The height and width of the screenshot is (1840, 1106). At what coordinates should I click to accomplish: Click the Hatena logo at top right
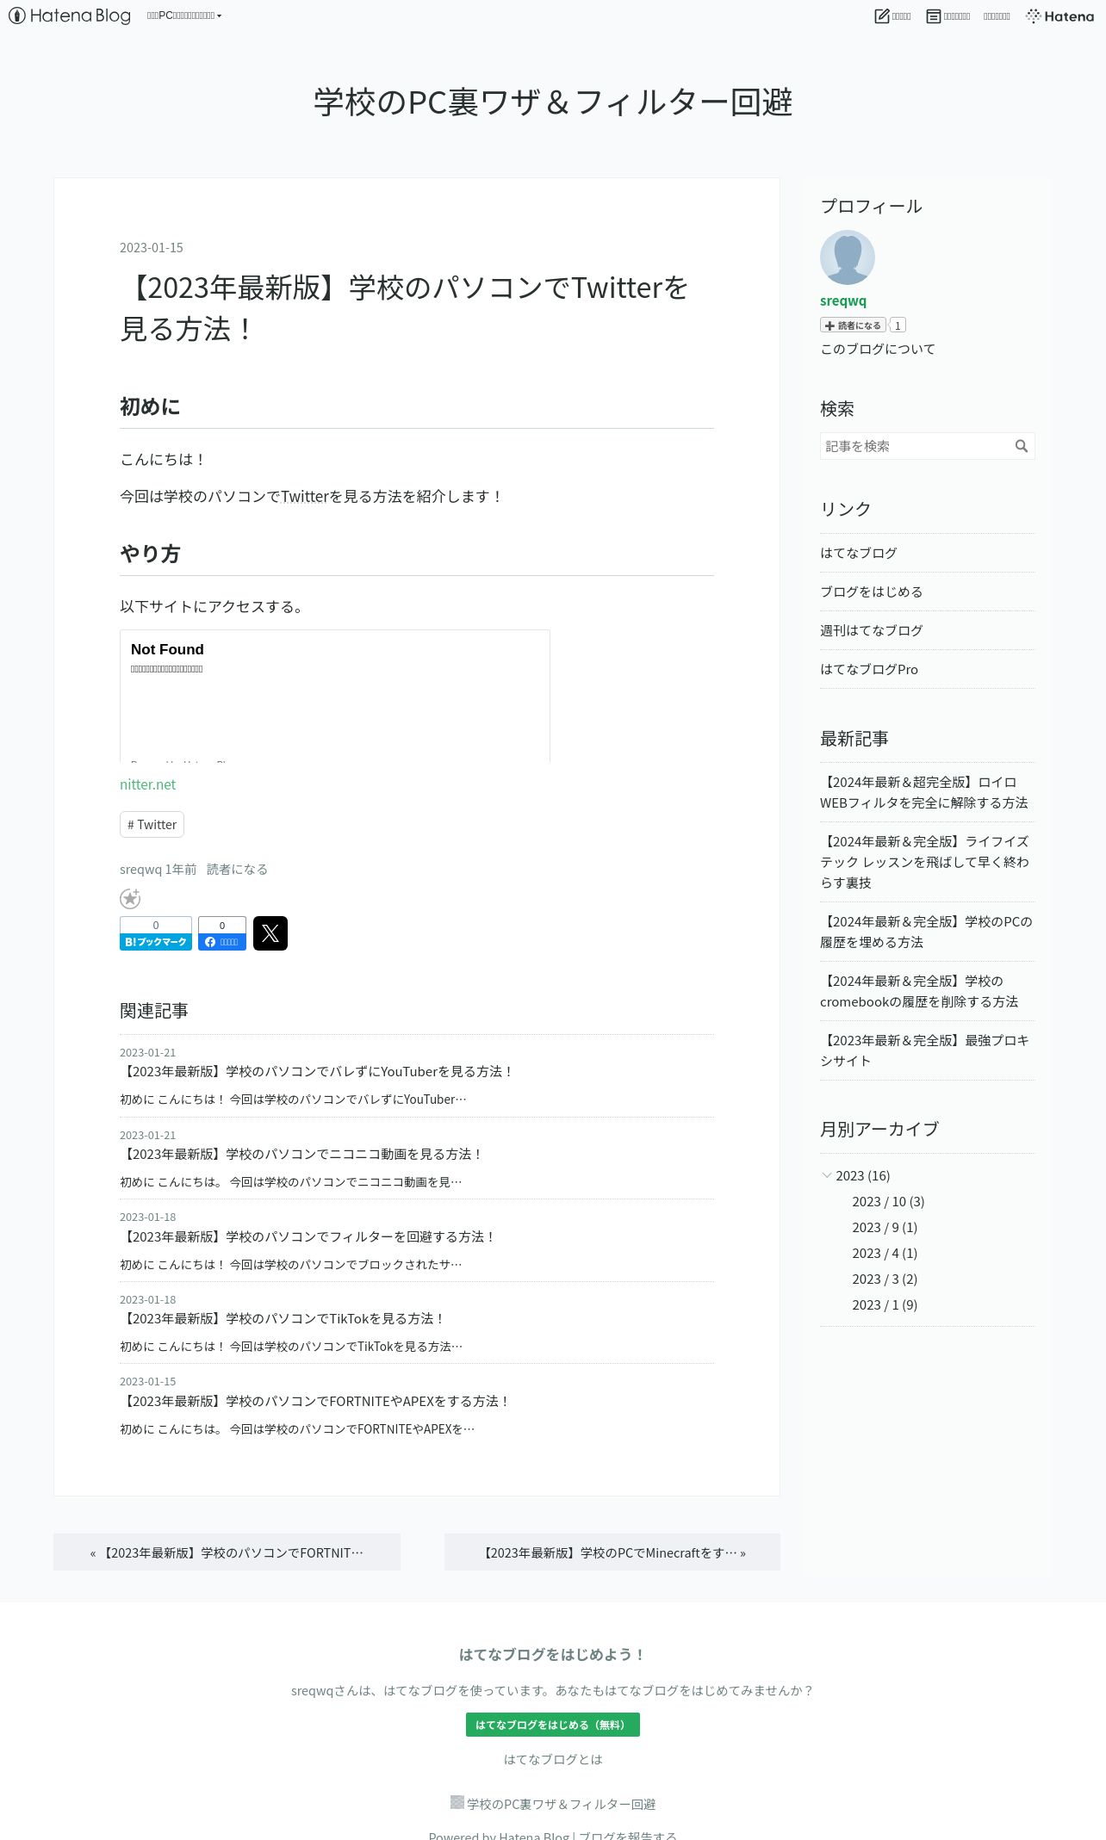(1059, 15)
